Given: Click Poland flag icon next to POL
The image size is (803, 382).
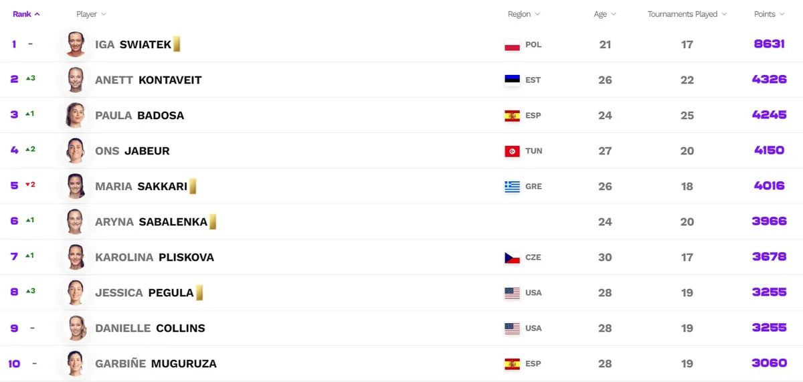Looking at the screenshot, I should tap(512, 45).
